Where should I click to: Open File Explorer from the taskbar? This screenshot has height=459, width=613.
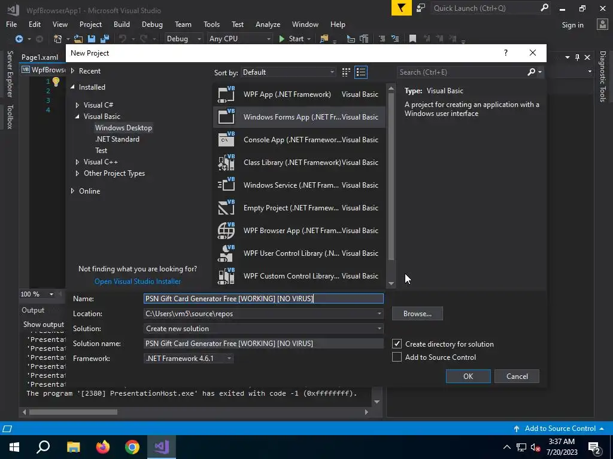[x=73, y=447]
